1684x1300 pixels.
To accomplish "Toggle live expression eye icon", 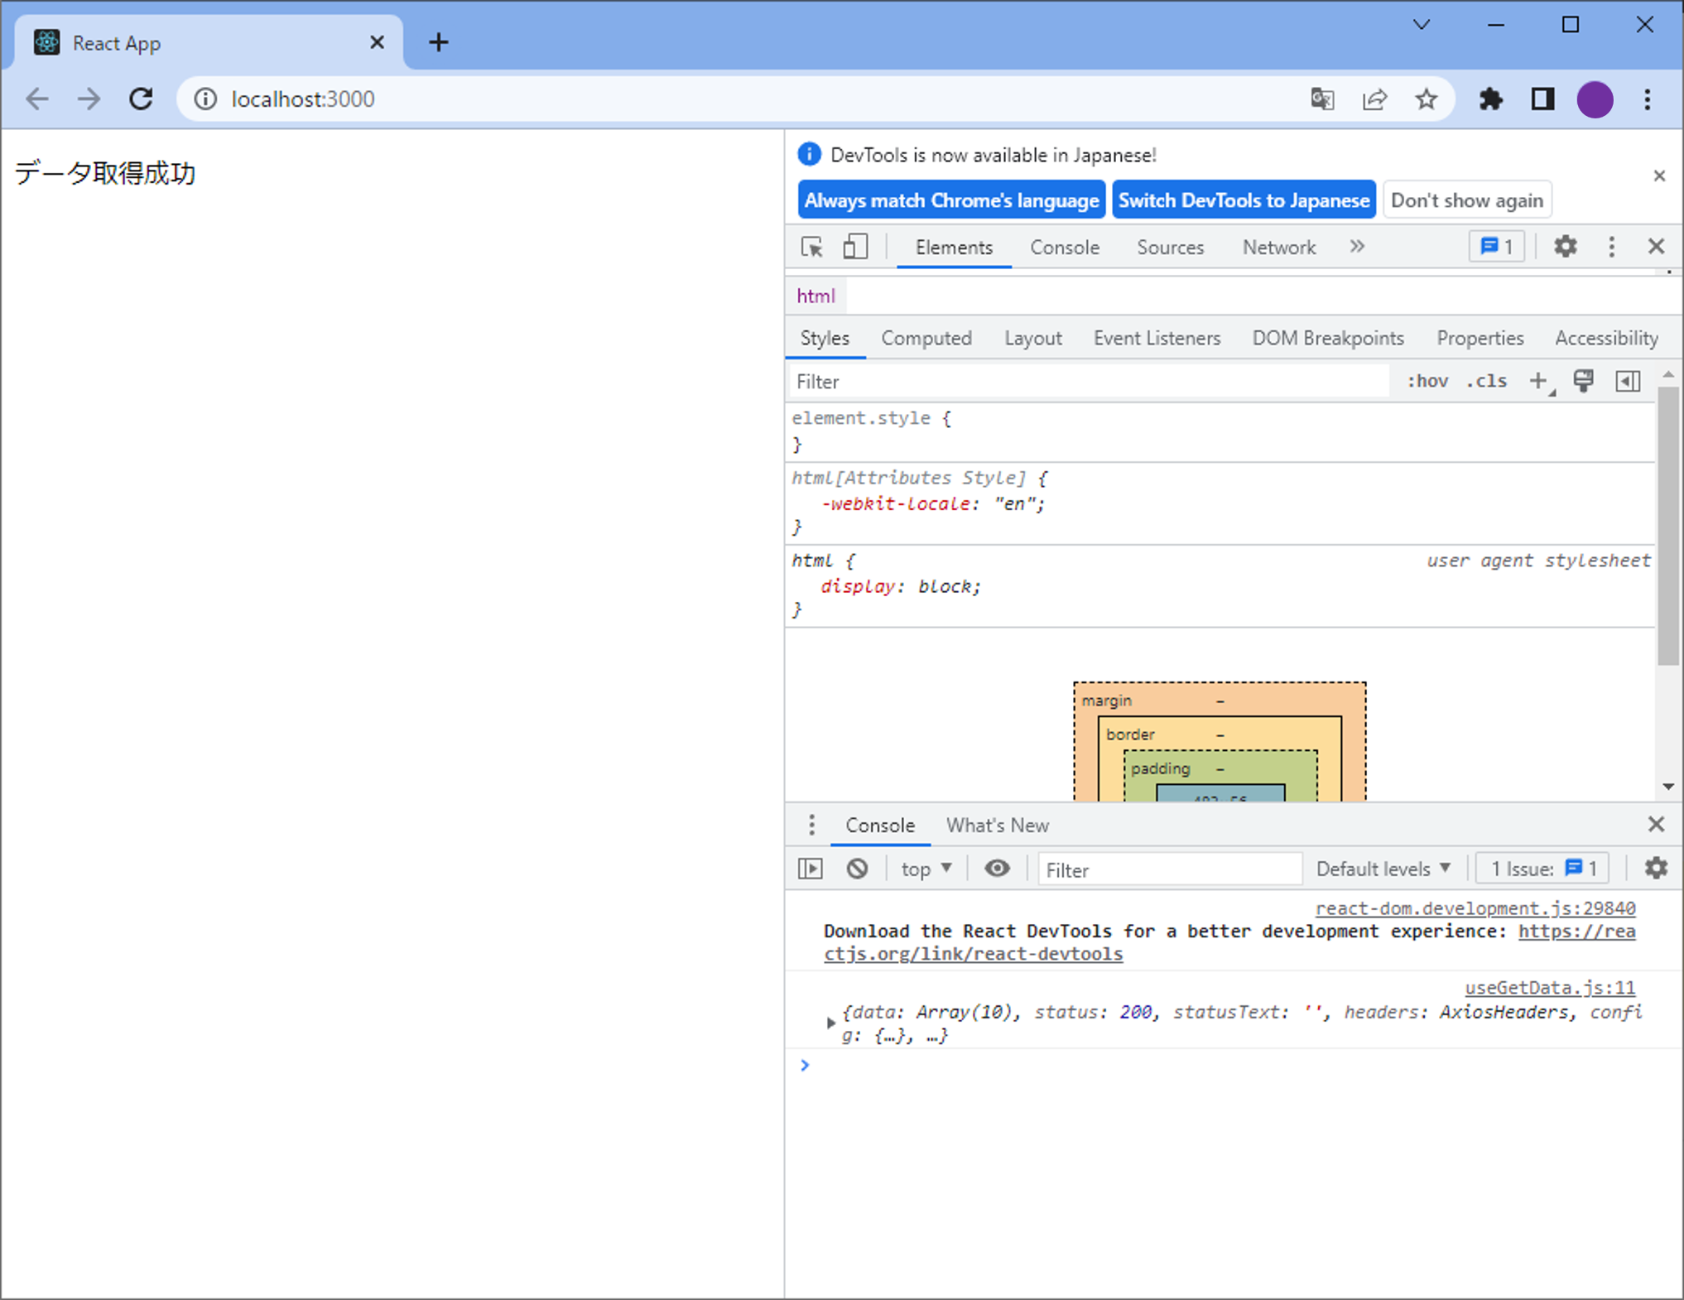I will tap(997, 869).
